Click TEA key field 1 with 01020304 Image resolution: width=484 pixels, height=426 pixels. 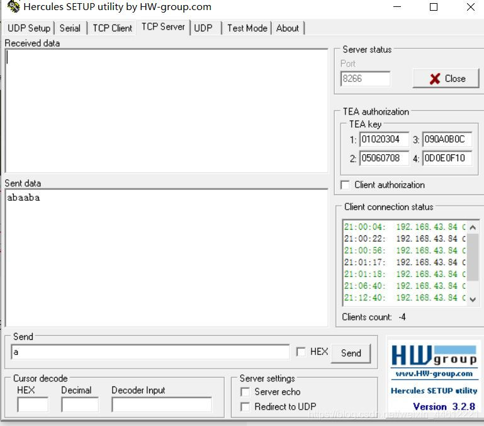pos(384,139)
